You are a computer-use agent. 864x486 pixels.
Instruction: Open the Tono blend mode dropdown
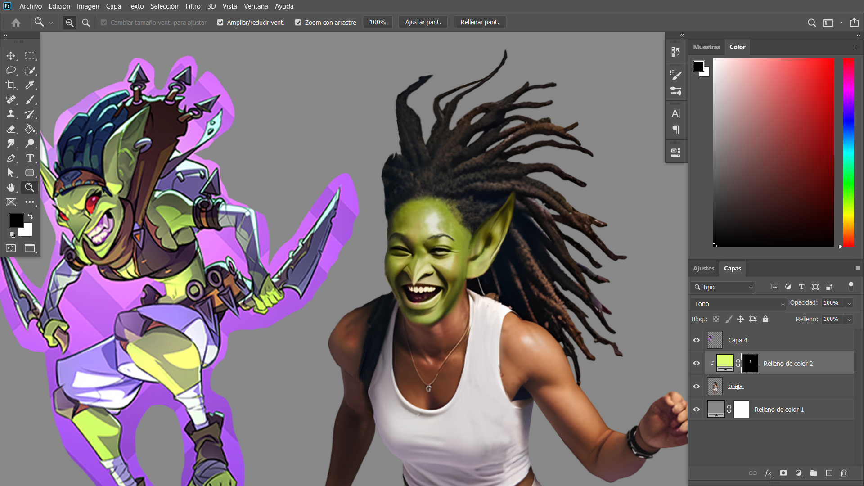(x=738, y=304)
